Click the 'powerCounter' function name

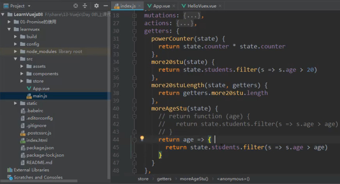coord(172,39)
